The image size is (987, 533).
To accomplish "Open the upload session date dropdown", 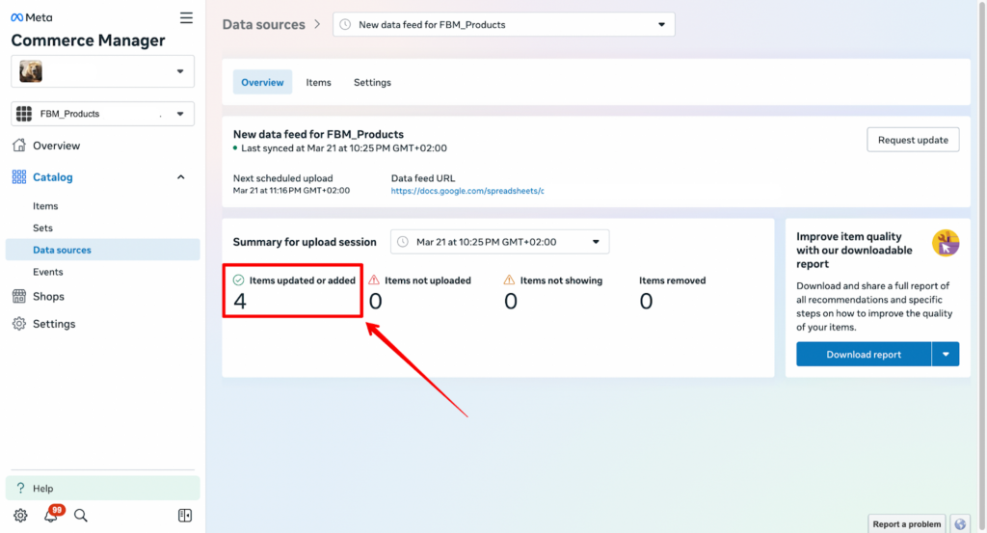I will (500, 242).
